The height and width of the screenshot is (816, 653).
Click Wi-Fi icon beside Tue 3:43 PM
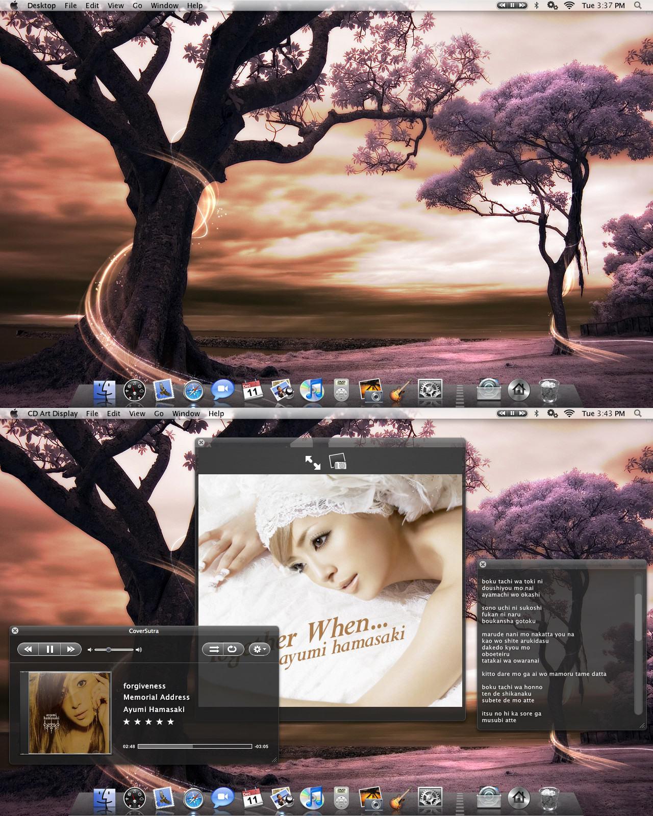coord(569,414)
